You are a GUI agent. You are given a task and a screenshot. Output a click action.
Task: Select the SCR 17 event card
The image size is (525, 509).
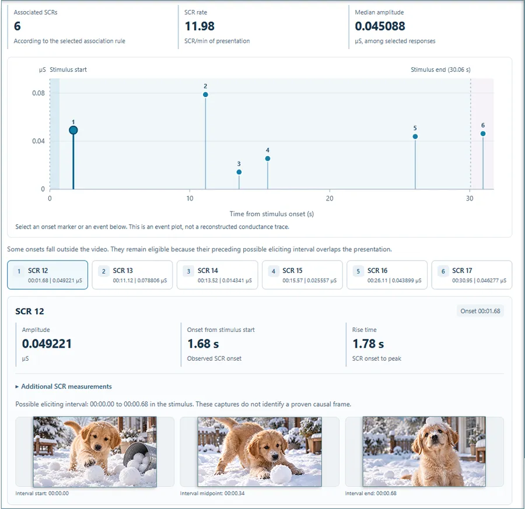pyautogui.click(x=472, y=275)
